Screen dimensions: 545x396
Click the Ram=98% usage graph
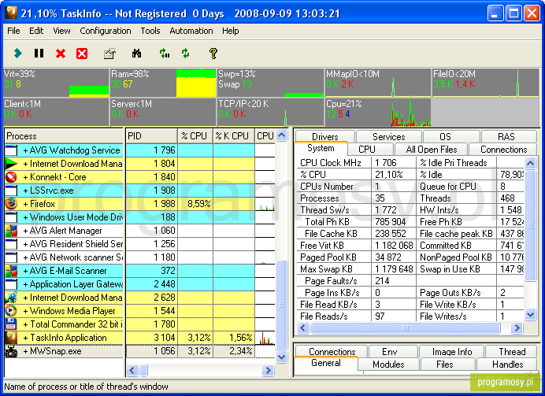click(x=163, y=83)
